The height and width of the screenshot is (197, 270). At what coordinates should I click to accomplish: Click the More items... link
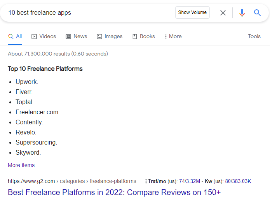point(23,165)
